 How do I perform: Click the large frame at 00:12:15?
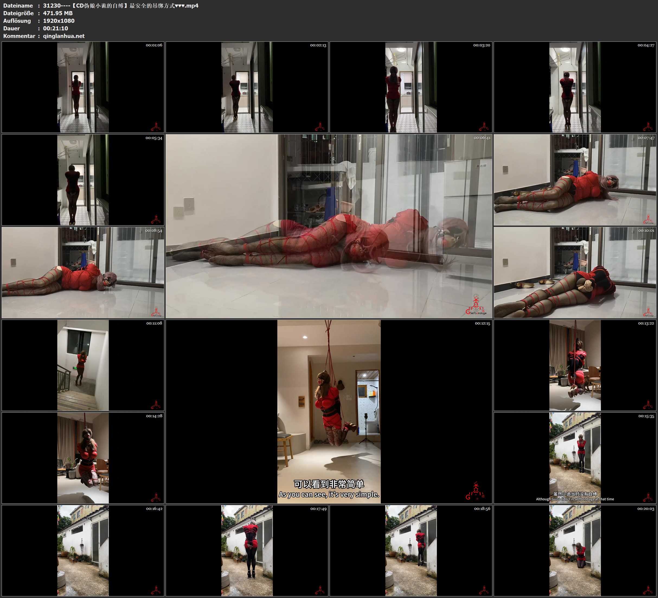click(329, 411)
